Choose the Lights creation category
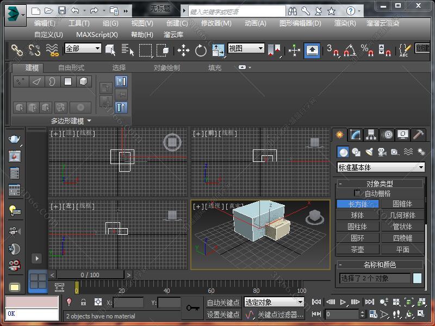This screenshot has height=326, width=435. pos(369,152)
